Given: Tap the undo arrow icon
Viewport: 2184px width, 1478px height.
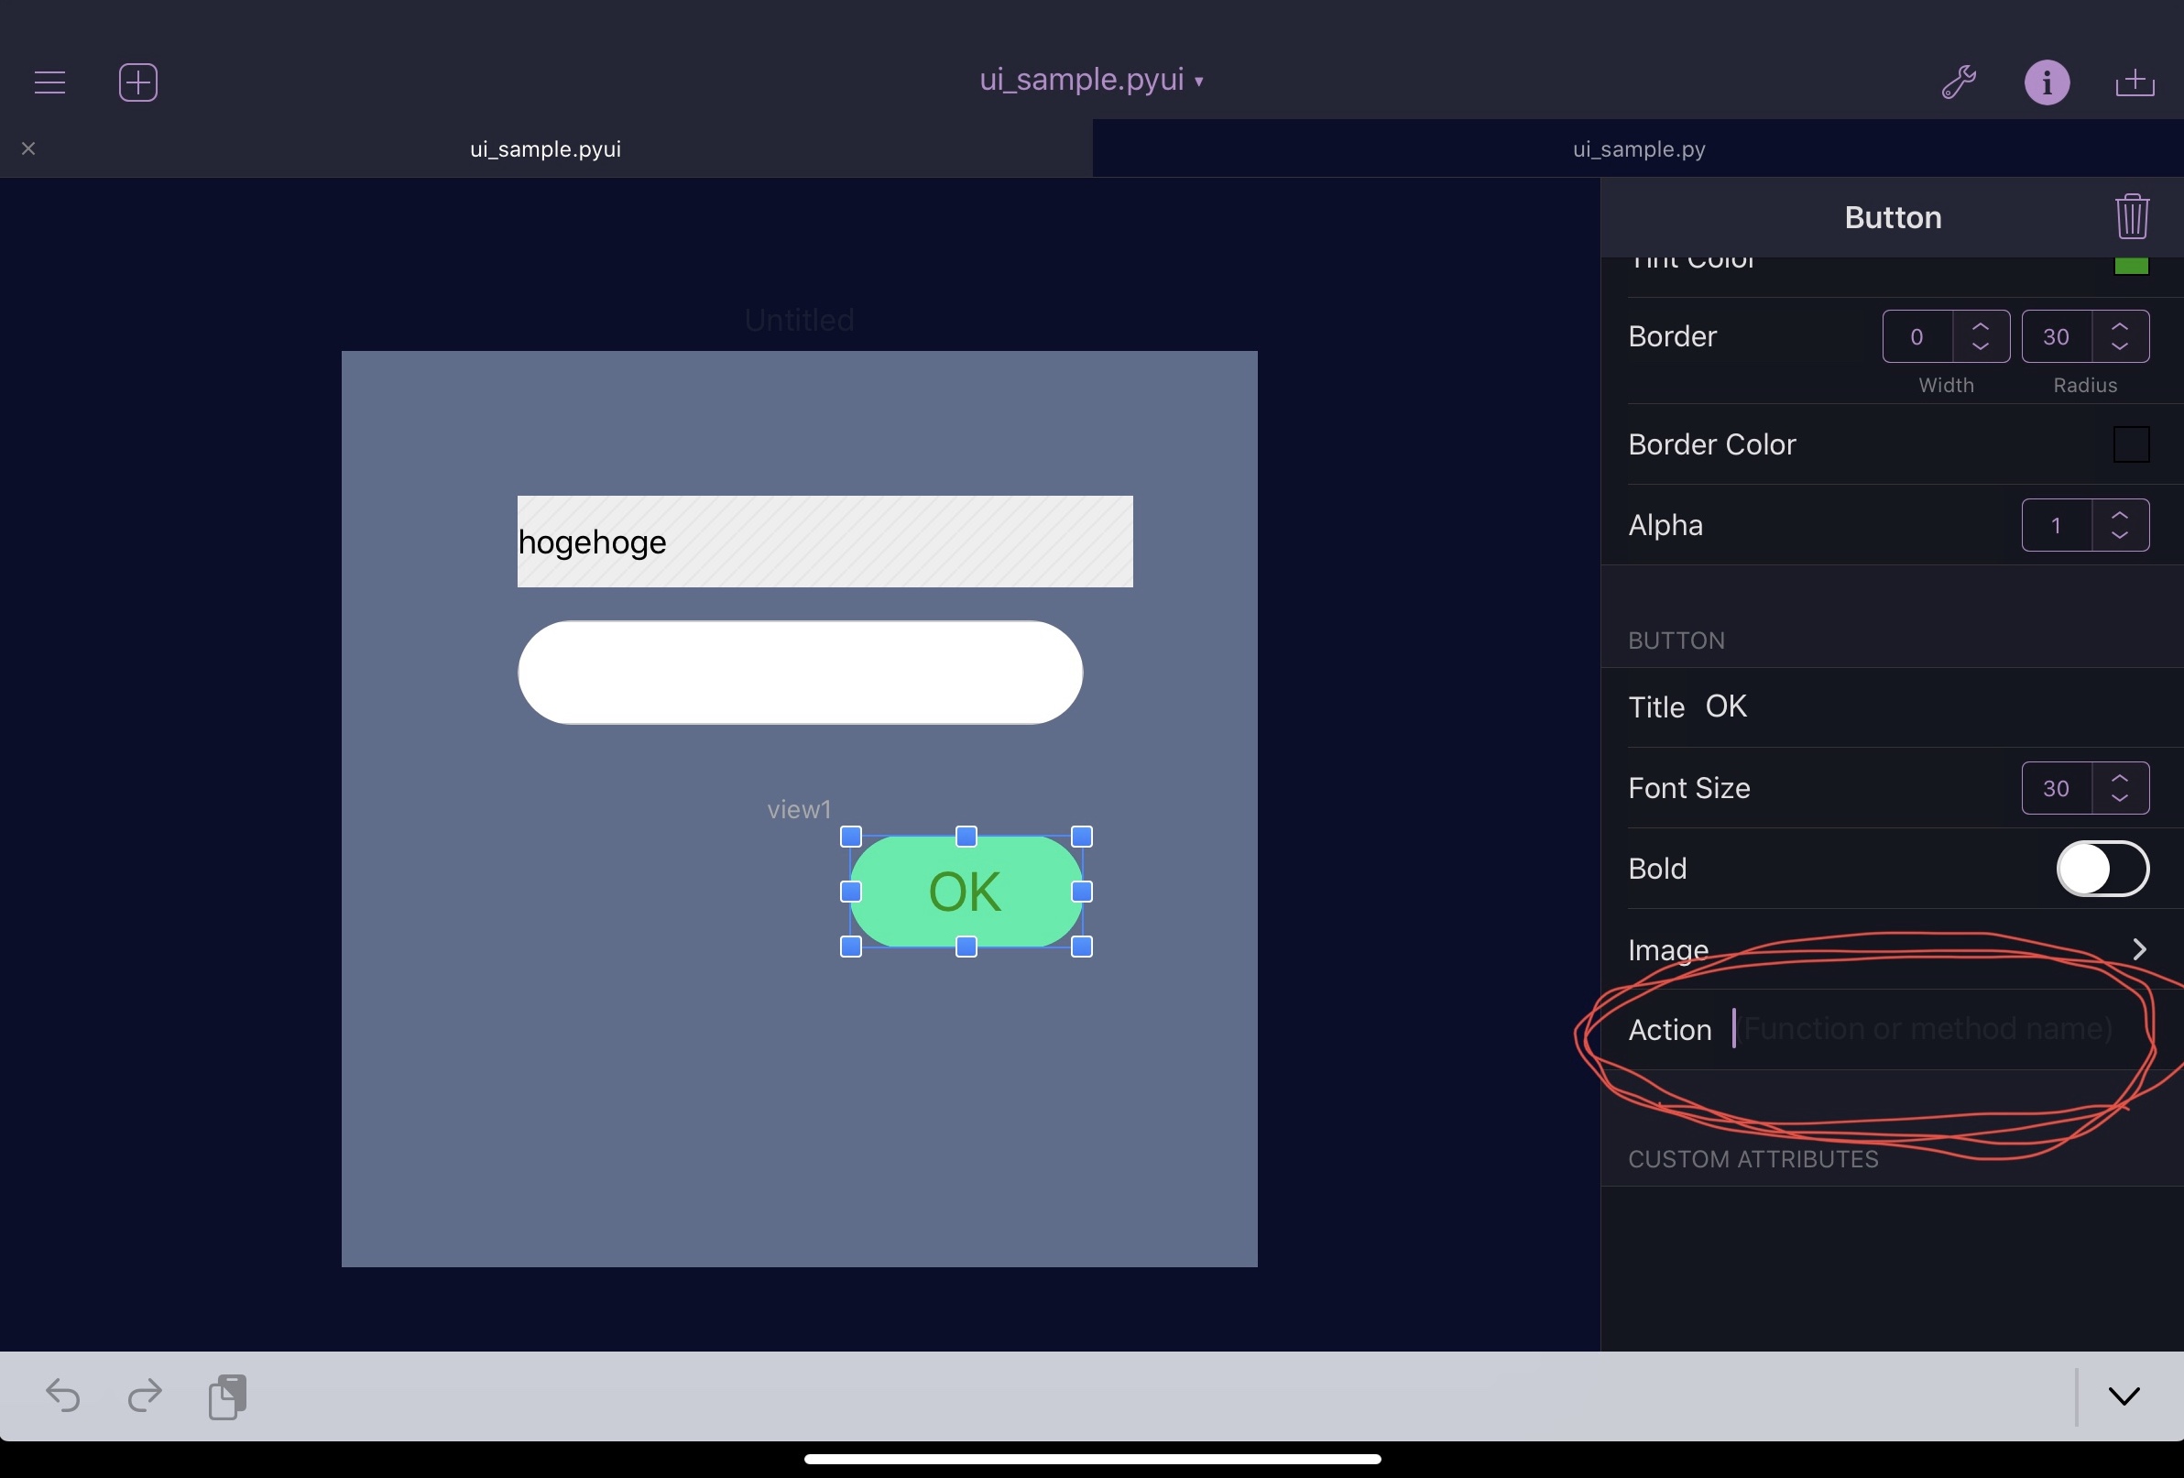Looking at the screenshot, I should pyautogui.click(x=63, y=1396).
